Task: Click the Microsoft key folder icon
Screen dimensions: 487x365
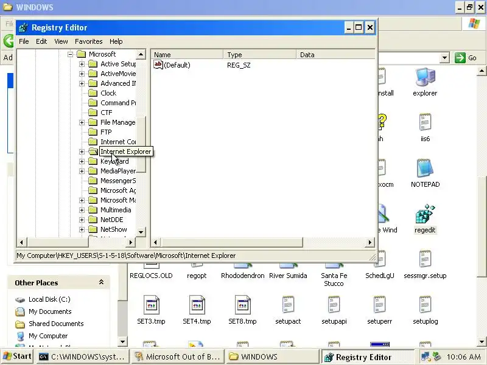Action: tap(82, 54)
